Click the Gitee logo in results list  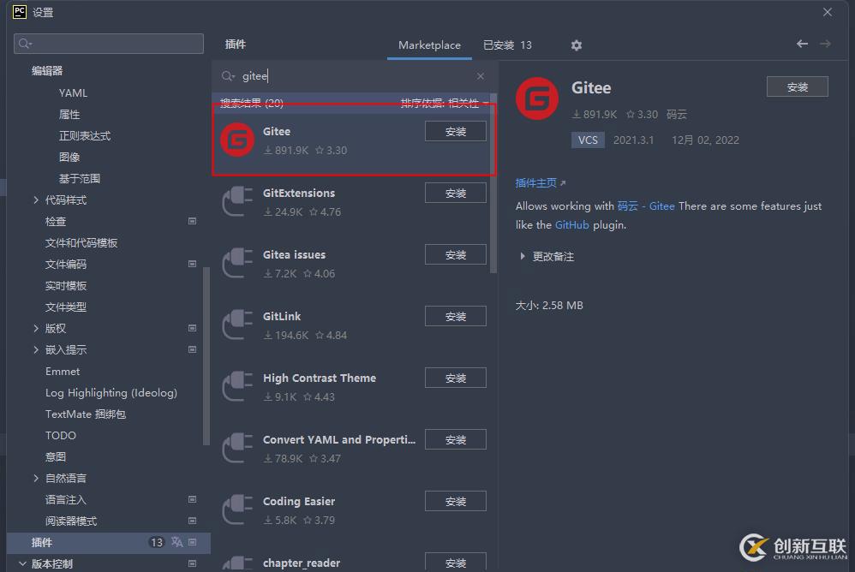(x=237, y=140)
